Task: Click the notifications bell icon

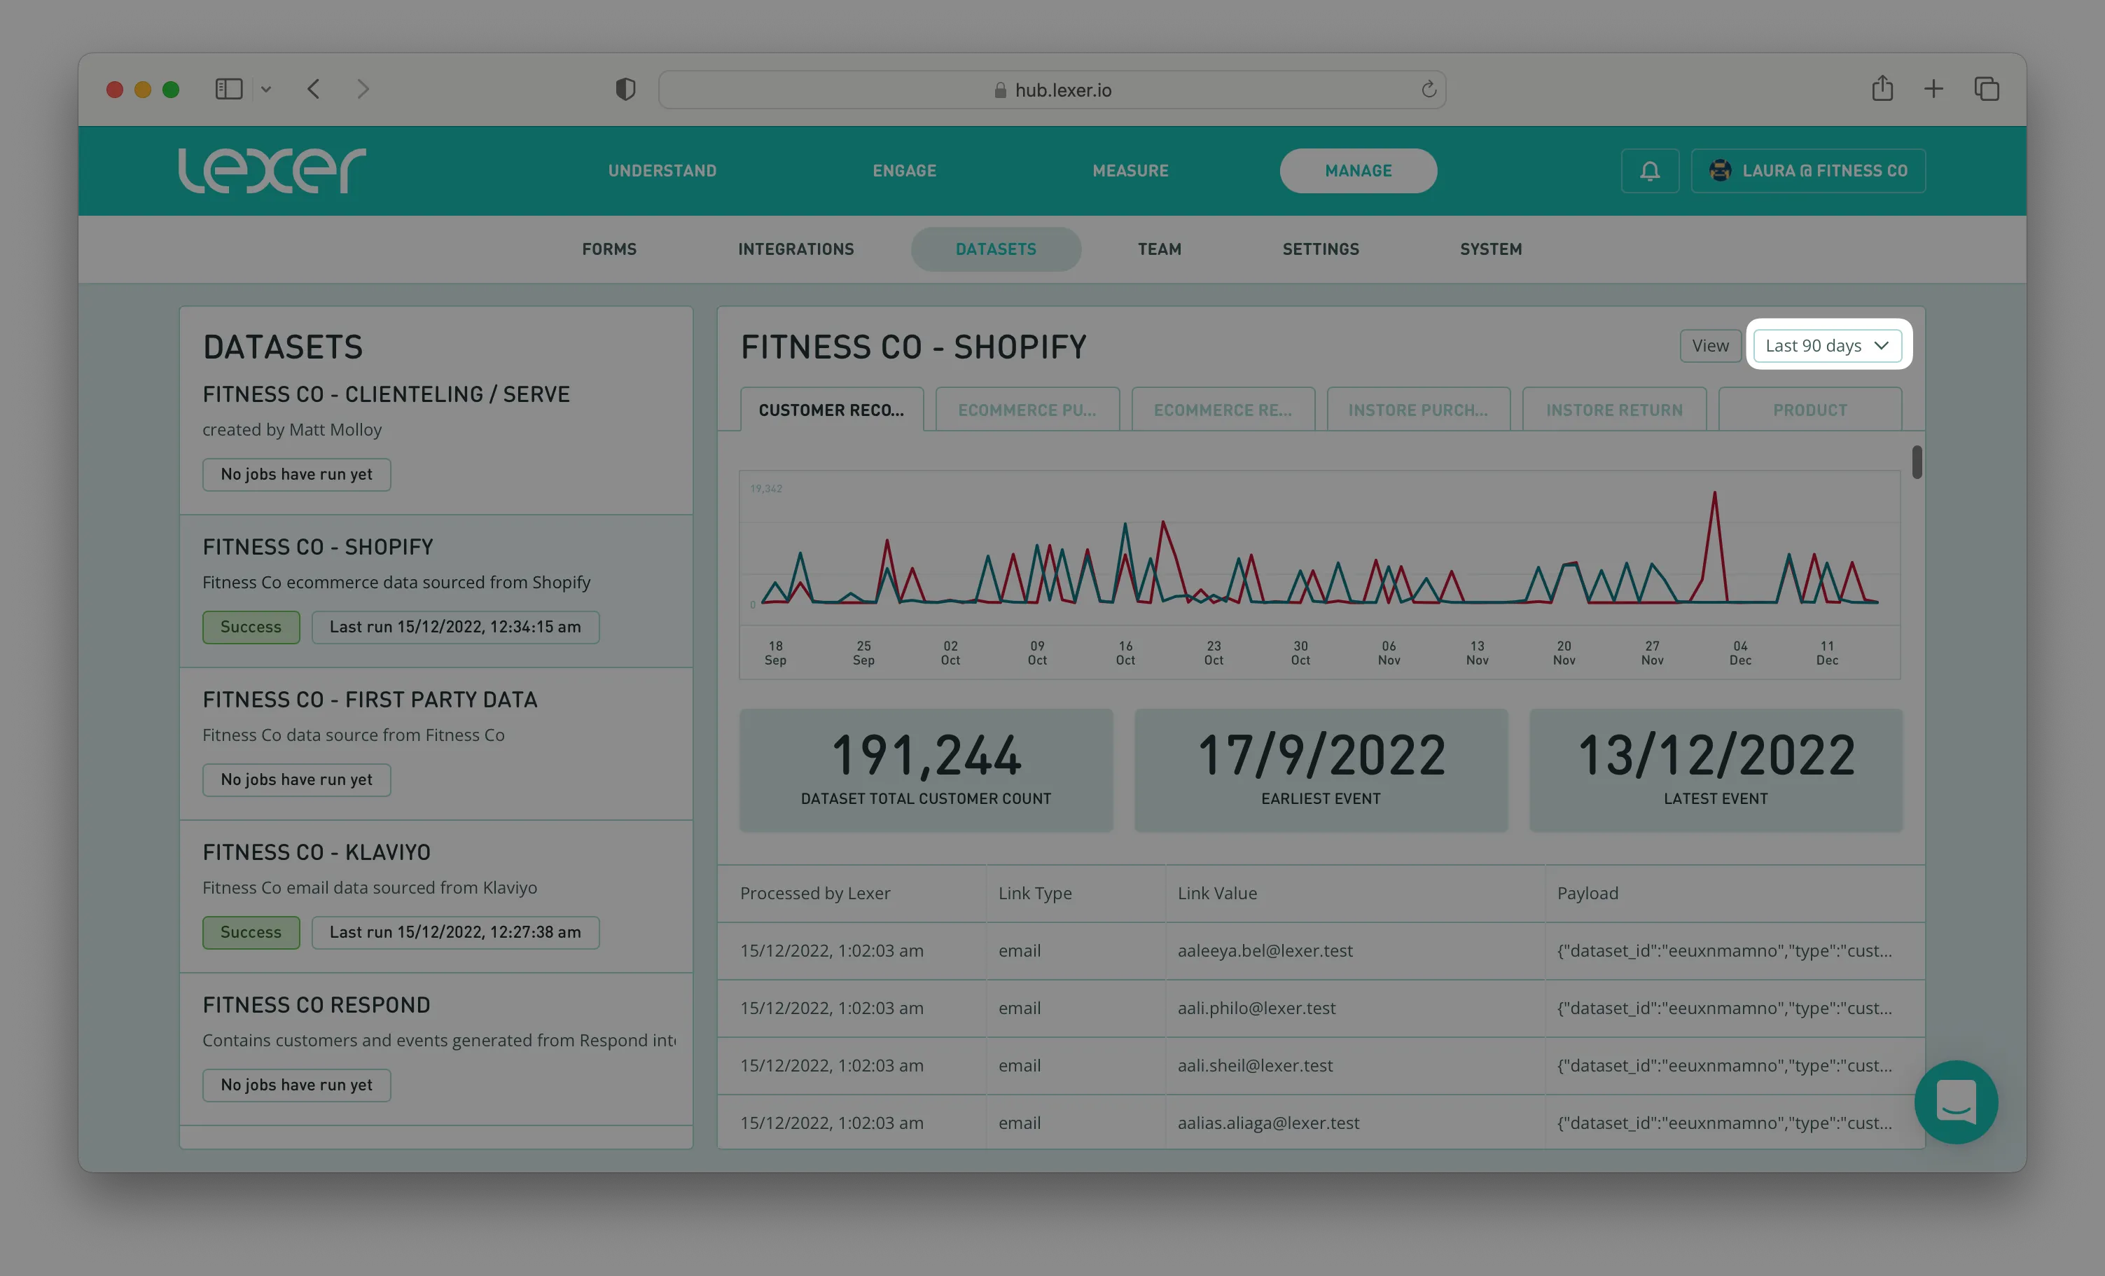Action: (x=1650, y=171)
